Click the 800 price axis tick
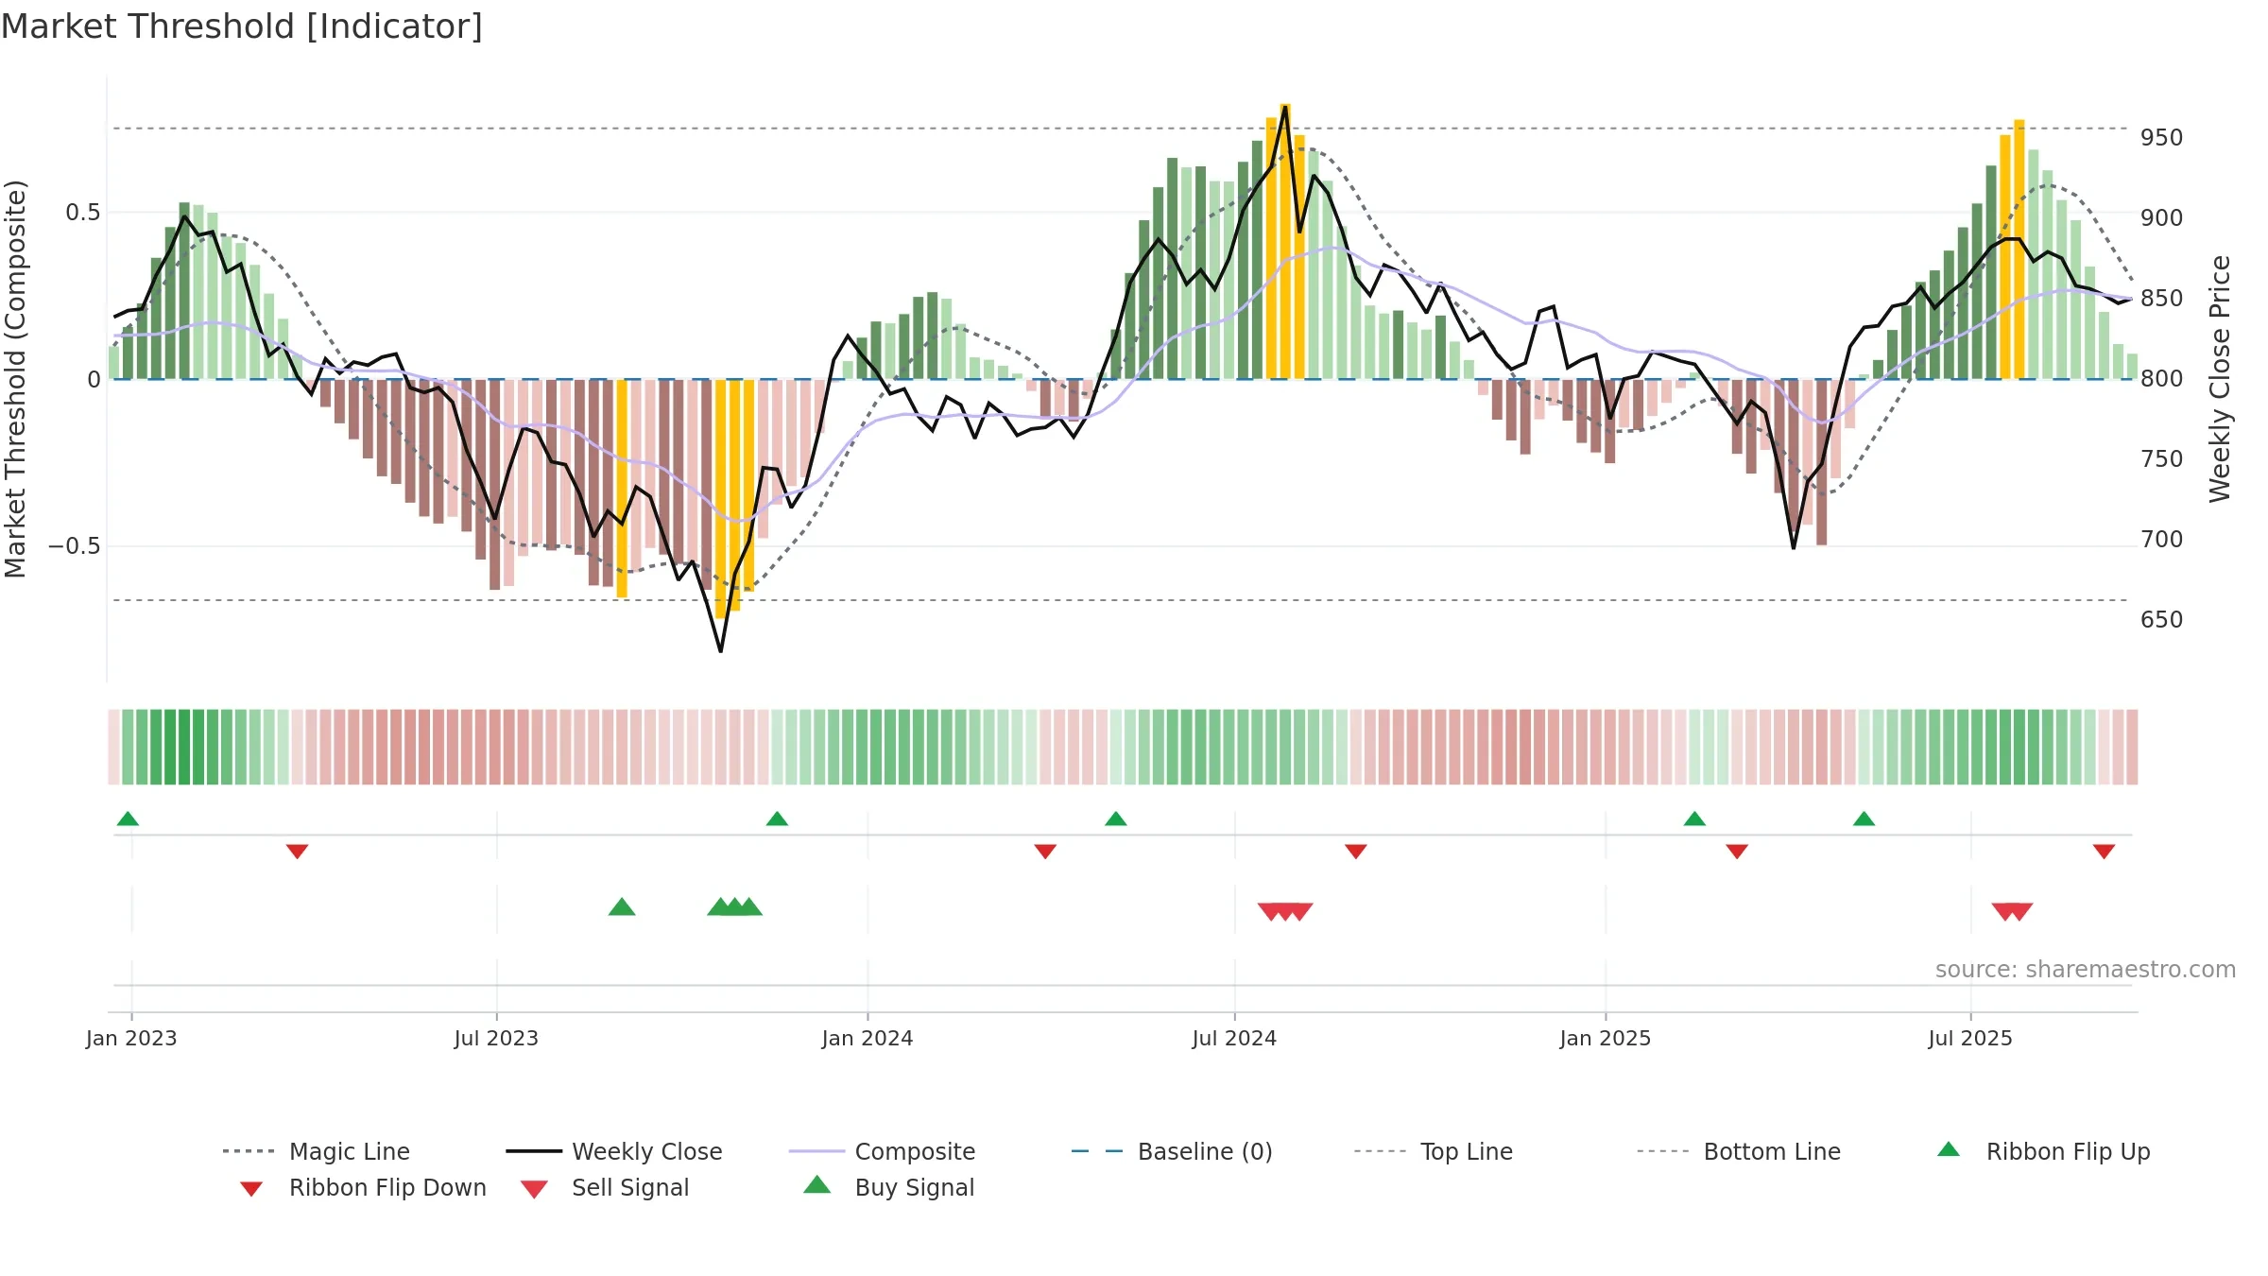 click(2162, 379)
